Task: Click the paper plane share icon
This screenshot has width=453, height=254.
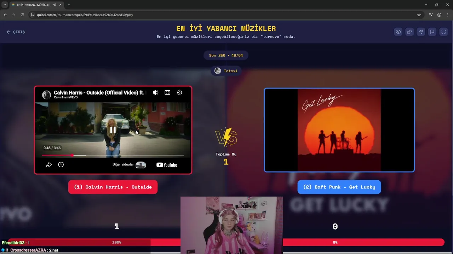Action: coord(421,32)
